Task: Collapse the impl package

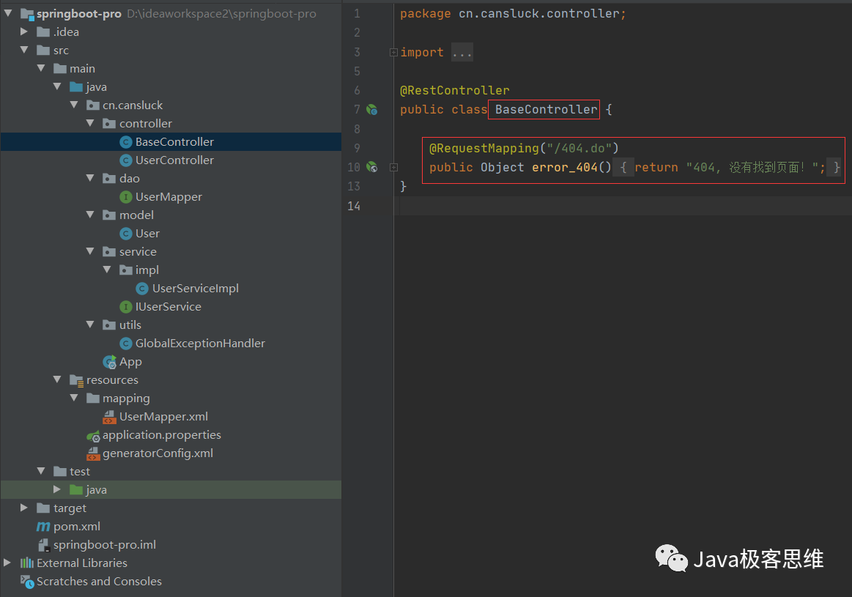Action: click(107, 270)
